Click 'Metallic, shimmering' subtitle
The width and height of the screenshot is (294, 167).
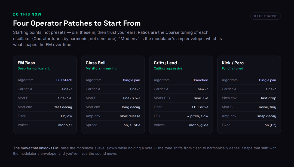coord(101,68)
